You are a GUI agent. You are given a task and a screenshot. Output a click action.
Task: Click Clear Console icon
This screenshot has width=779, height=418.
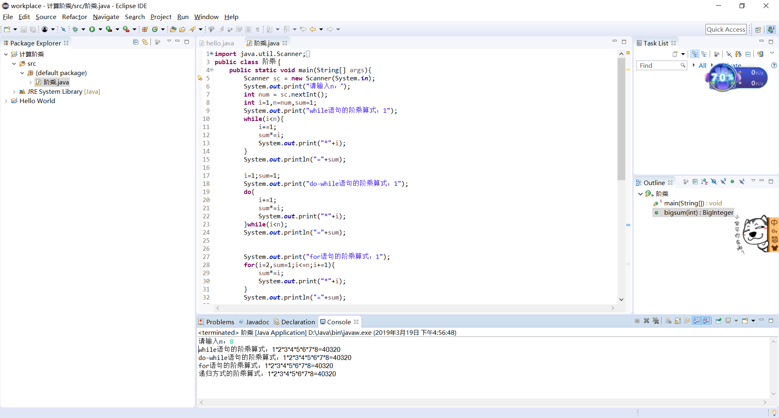(668, 321)
